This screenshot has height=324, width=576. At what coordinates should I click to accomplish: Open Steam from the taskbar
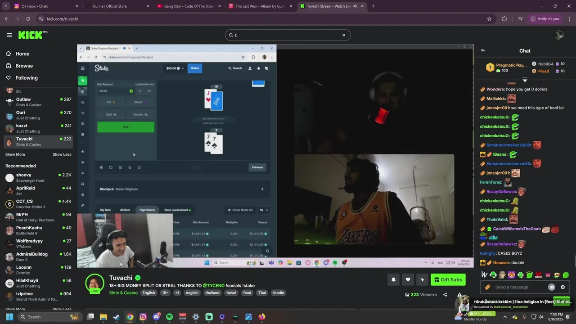click(117, 317)
